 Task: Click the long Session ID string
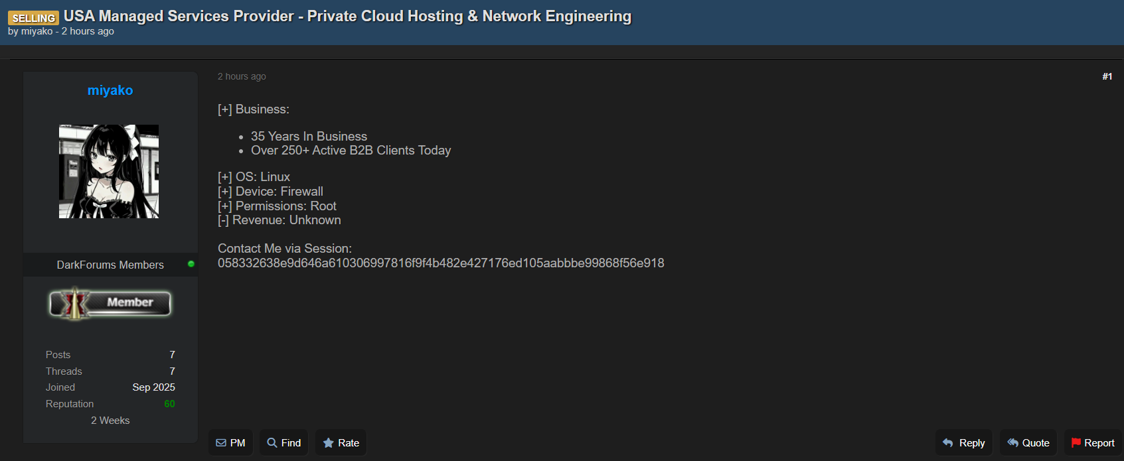(441, 263)
